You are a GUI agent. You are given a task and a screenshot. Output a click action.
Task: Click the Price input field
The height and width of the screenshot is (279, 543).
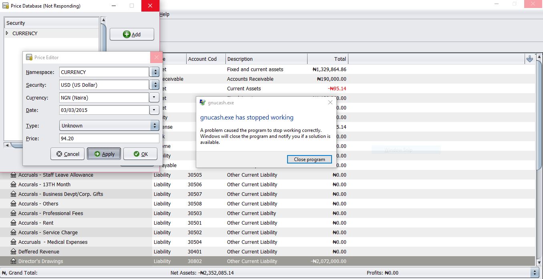click(x=109, y=138)
